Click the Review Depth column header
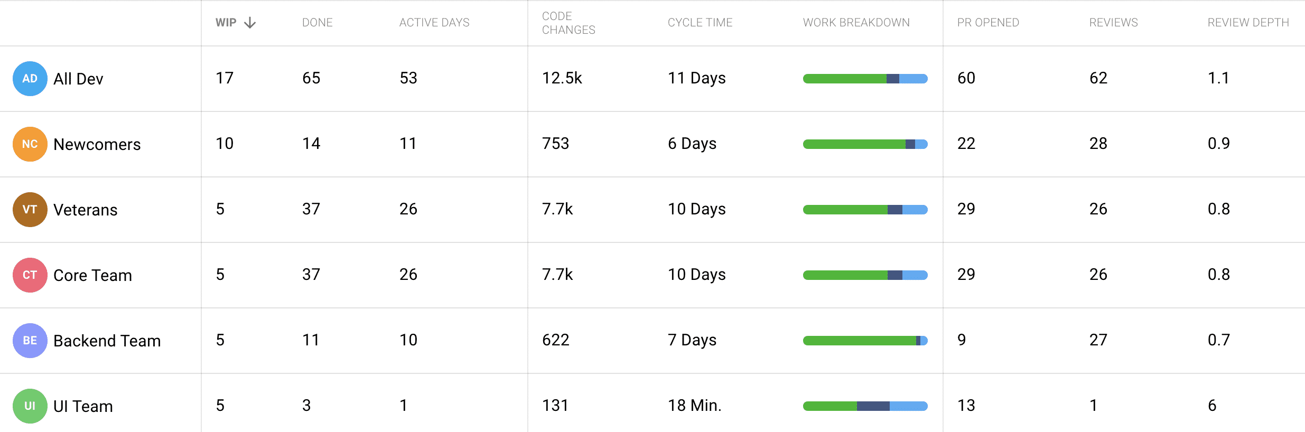1305x432 pixels. point(1248,23)
